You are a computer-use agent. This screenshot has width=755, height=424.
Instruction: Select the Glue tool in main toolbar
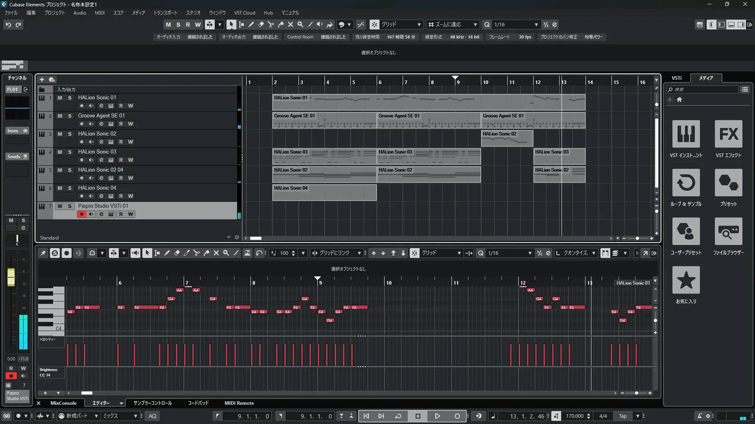[x=281, y=24]
